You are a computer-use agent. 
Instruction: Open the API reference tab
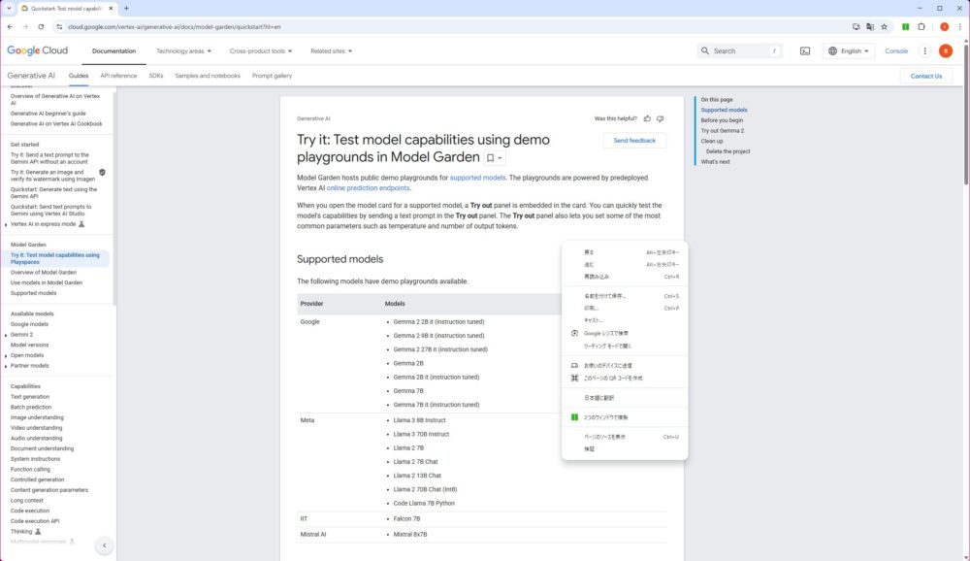[118, 76]
